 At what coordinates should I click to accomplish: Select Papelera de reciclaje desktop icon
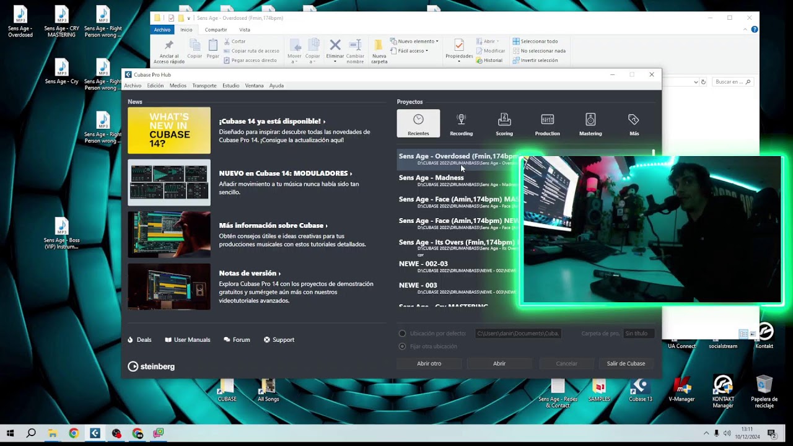[765, 391]
